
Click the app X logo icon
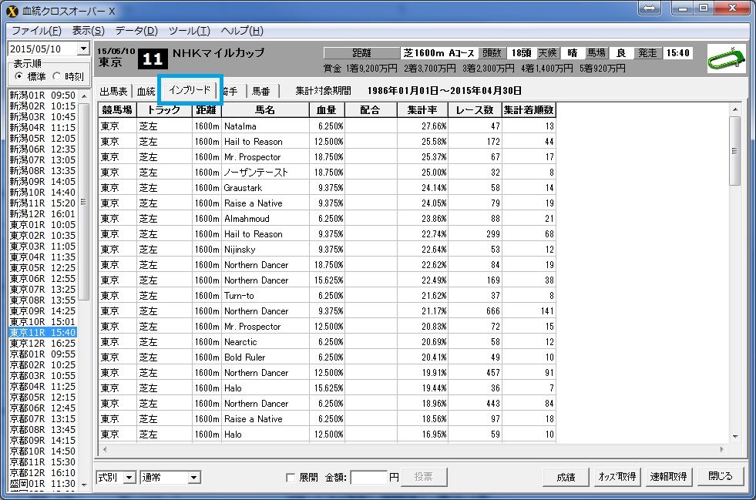pos(12,11)
